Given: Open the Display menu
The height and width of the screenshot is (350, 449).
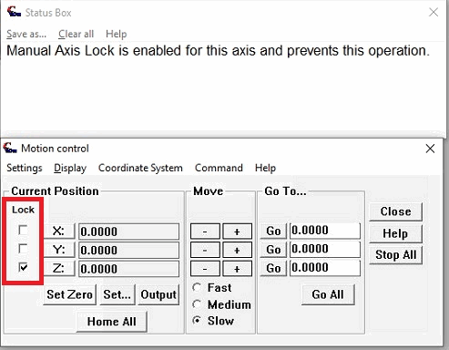Looking at the screenshot, I should (x=70, y=168).
